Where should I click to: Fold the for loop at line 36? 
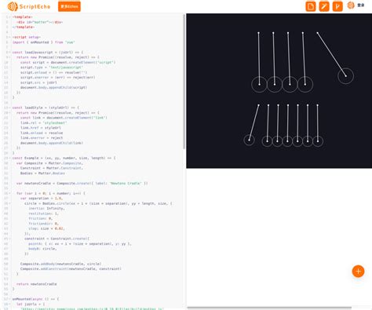coord(10,193)
